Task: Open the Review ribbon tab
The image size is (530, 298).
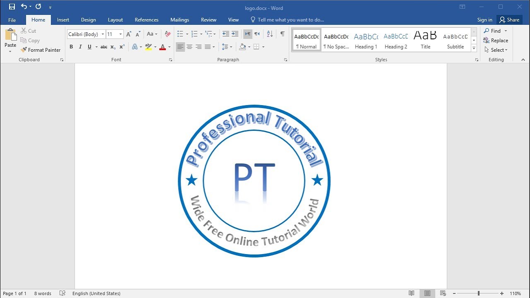Action: click(209, 19)
